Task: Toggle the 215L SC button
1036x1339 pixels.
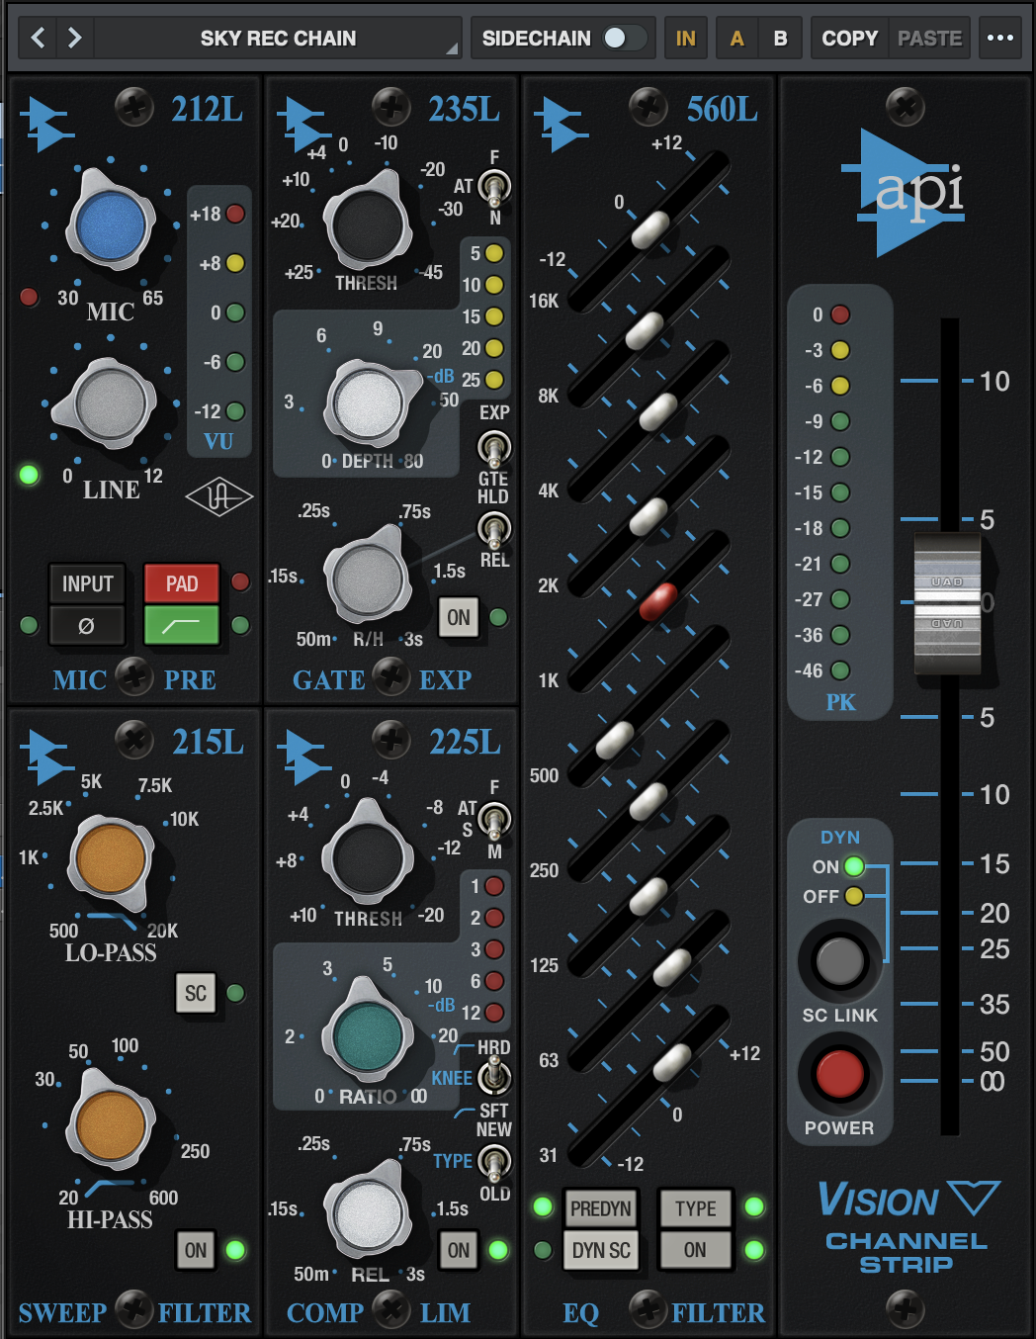Action: click(x=196, y=993)
